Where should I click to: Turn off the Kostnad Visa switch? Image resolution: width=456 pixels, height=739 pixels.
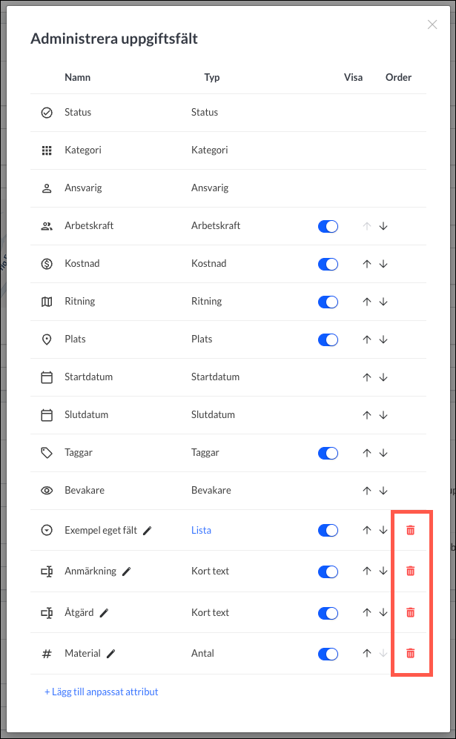pyautogui.click(x=328, y=264)
